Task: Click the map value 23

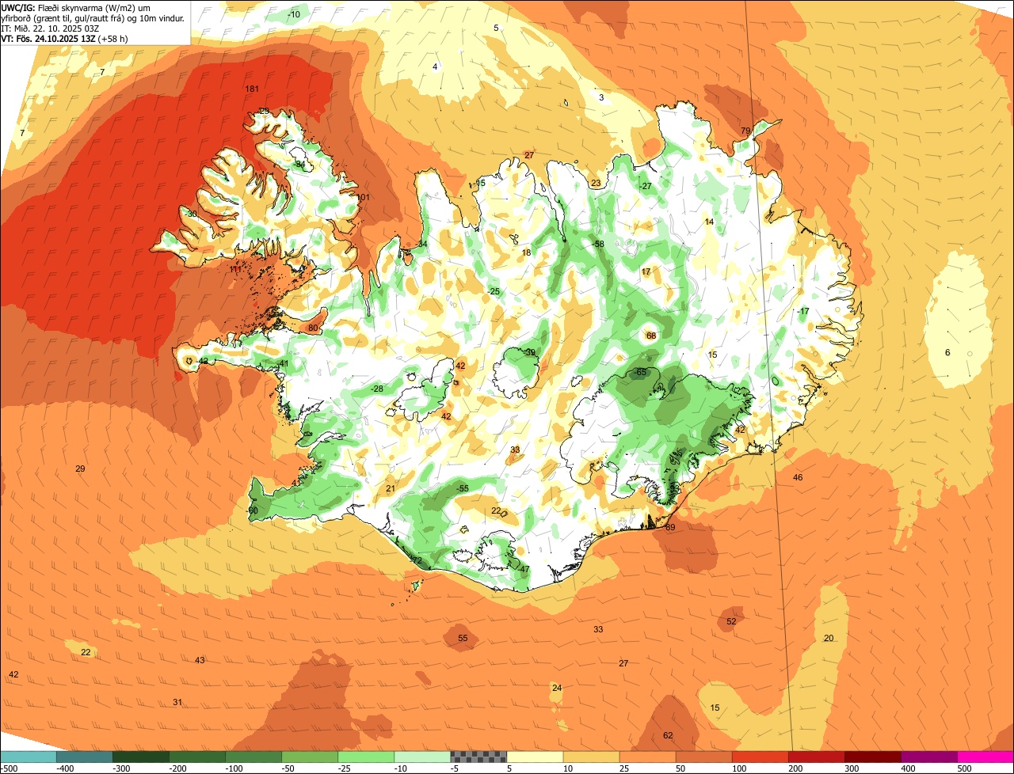Action: pos(596,183)
